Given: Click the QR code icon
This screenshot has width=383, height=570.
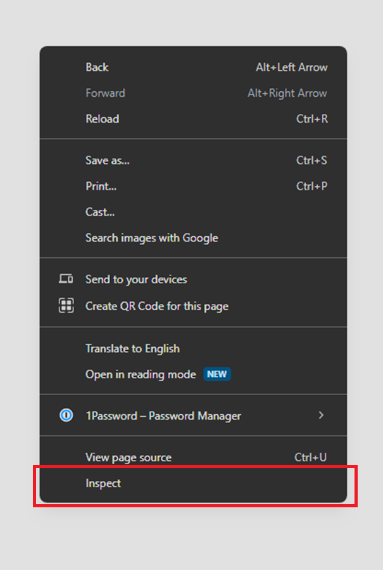Looking at the screenshot, I should click(x=66, y=305).
